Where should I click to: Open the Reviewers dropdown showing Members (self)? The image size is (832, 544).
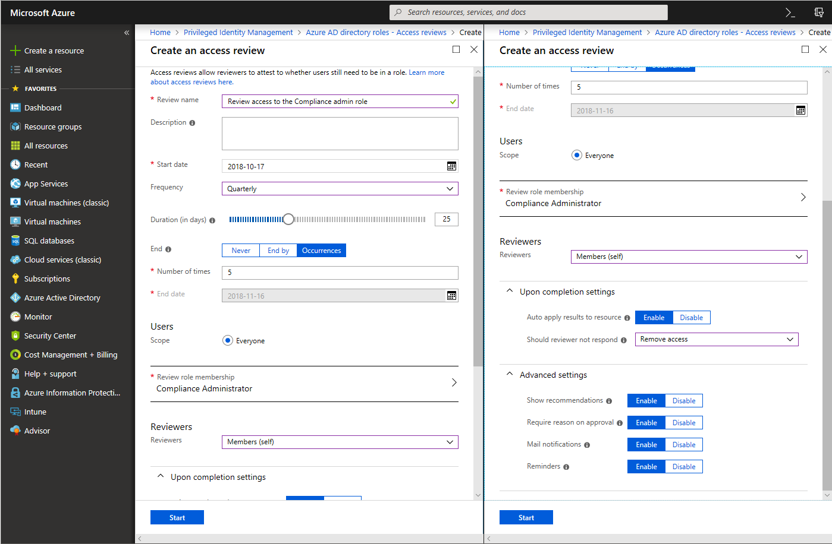[340, 442]
